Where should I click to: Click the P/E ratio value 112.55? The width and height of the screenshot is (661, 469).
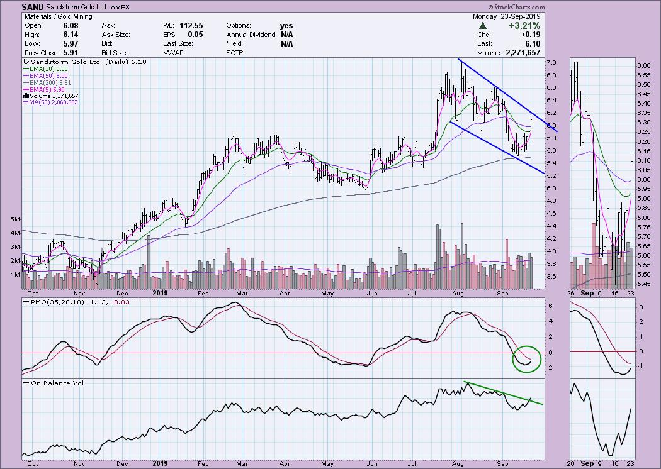(191, 26)
